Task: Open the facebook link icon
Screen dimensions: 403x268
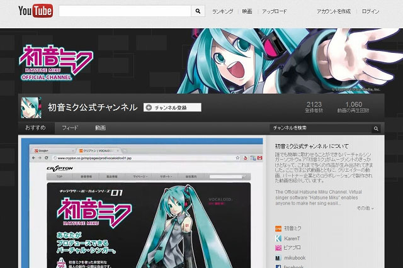Action: pyautogui.click(x=279, y=266)
